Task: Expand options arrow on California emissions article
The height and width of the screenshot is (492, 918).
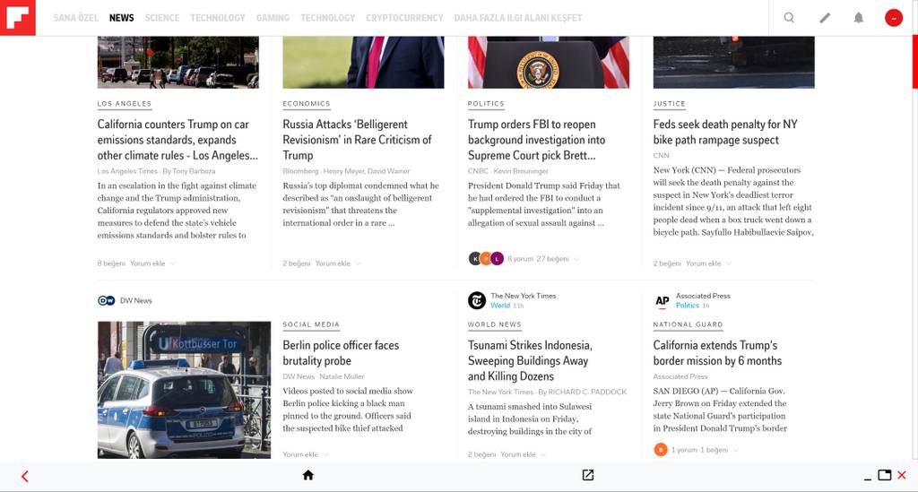Action: (x=173, y=263)
